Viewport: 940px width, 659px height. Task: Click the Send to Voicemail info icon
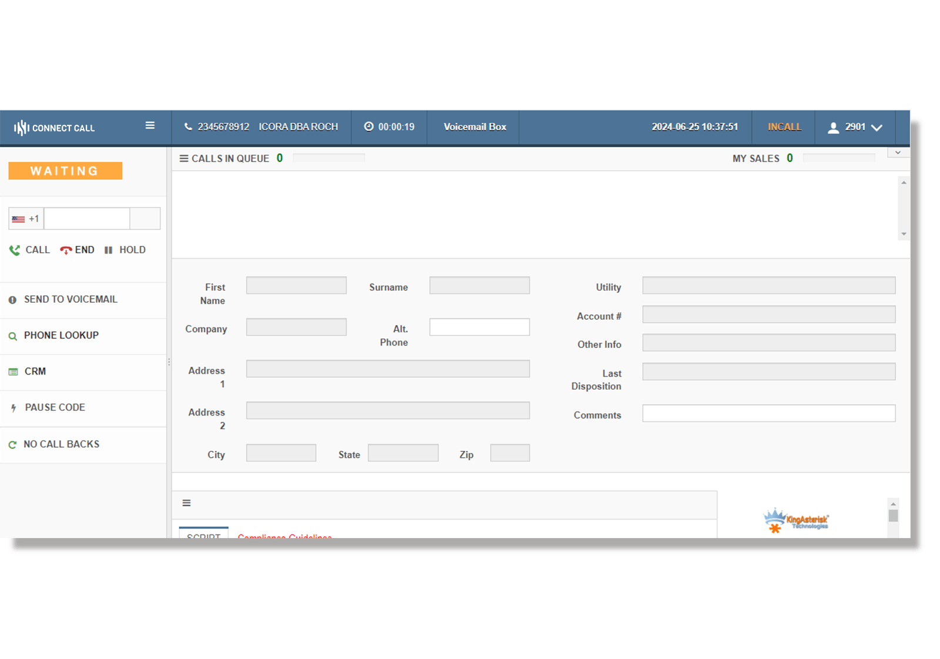click(x=13, y=300)
